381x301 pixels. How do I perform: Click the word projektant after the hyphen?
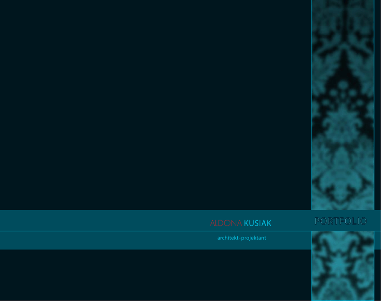pyautogui.click(x=253, y=238)
